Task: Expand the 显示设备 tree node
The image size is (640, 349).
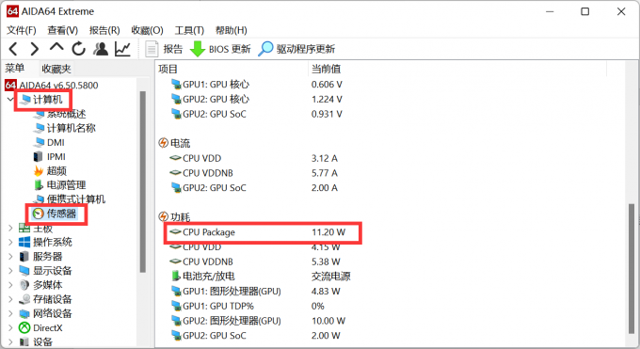Action: click(x=10, y=271)
